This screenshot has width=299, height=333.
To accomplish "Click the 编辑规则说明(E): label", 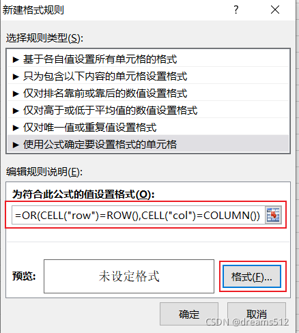I will click(x=44, y=172).
